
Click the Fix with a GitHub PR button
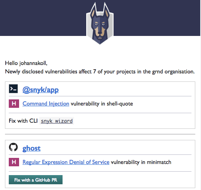click(35, 180)
